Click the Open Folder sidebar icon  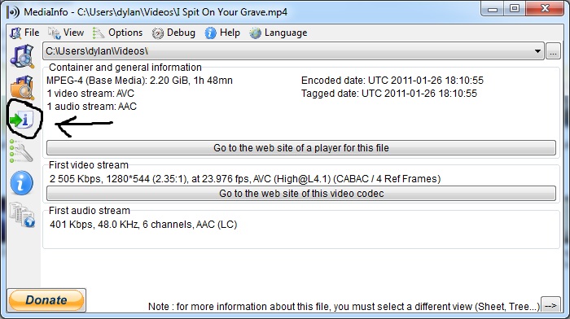coord(22,88)
